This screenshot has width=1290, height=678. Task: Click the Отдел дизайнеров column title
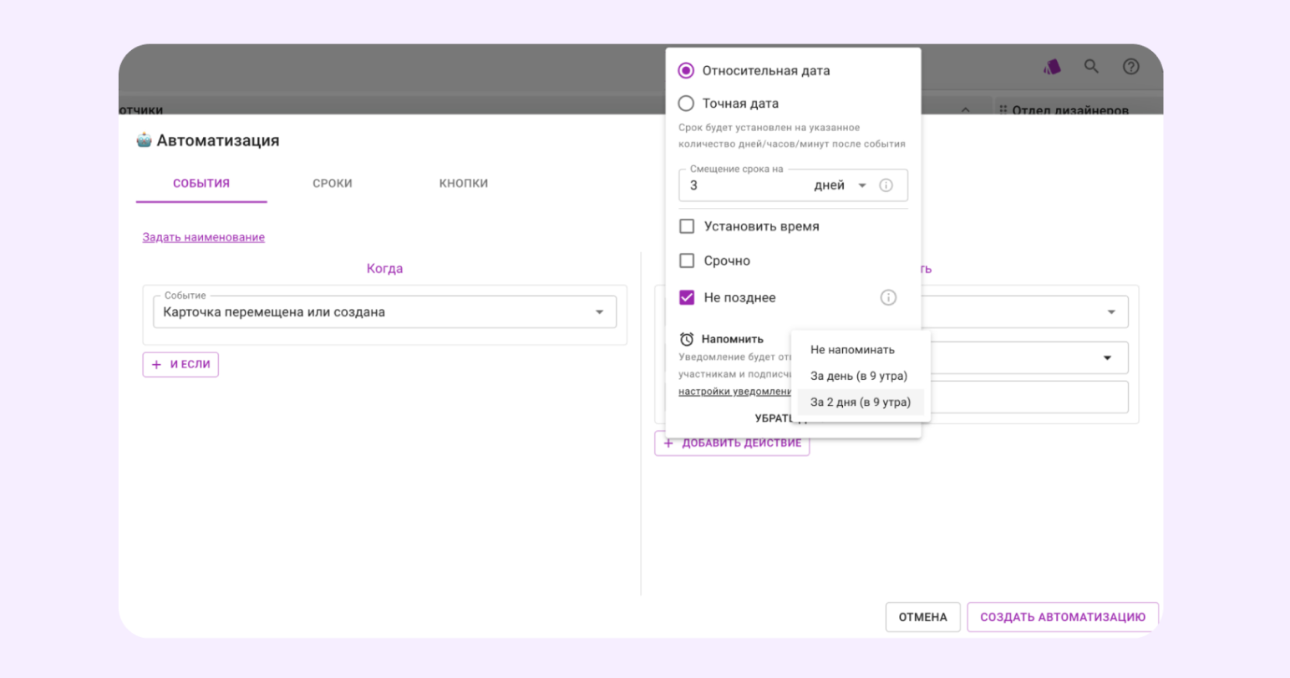pos(1070,110)
